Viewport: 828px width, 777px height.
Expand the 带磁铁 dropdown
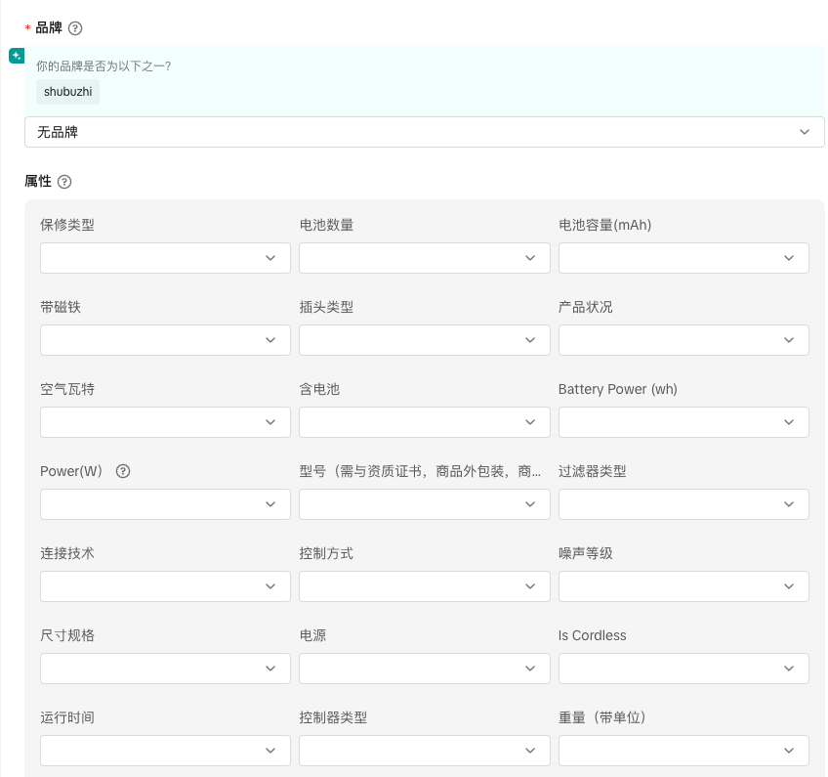pyautogui.click(x=165, y=340)
